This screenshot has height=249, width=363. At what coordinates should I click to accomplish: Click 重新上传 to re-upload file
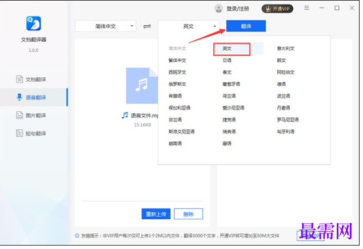point(156,214)
